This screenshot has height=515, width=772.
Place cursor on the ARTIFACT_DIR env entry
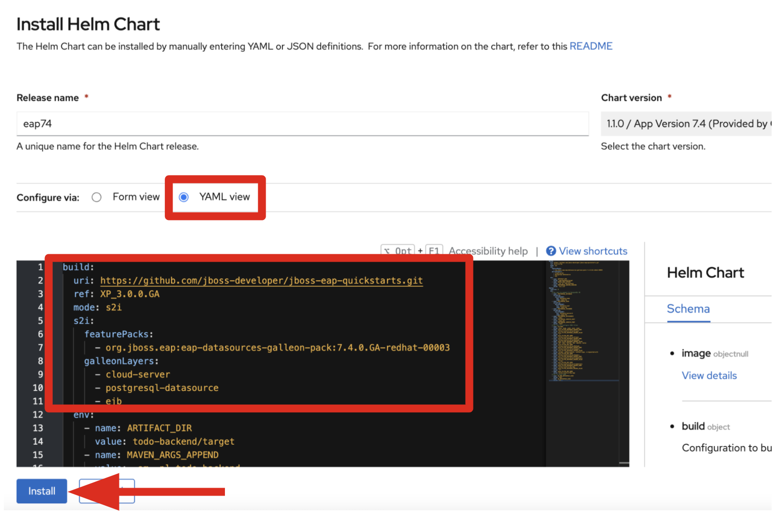tap(159, 427)
